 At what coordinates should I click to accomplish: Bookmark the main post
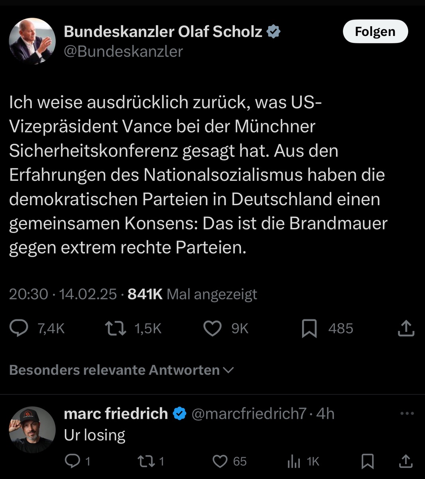(x=309, y=328)
